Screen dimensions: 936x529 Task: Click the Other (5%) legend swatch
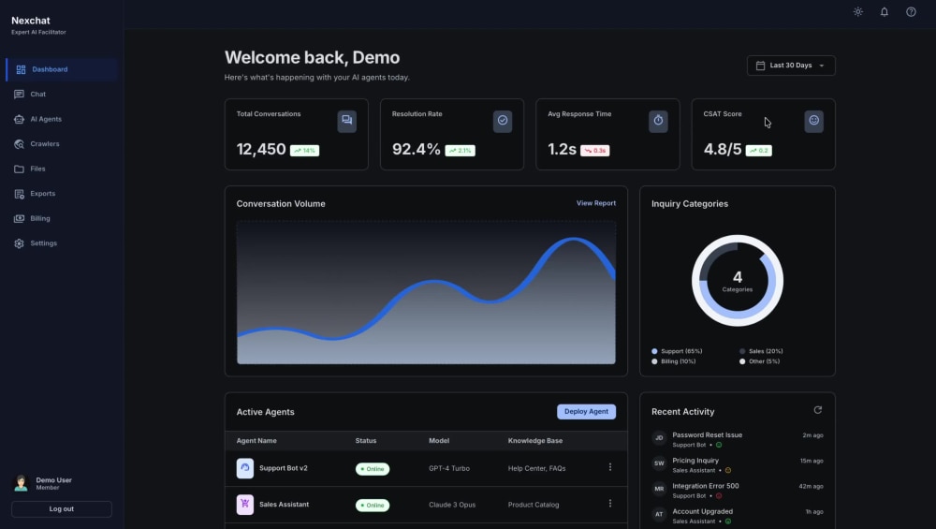[742, 361]
